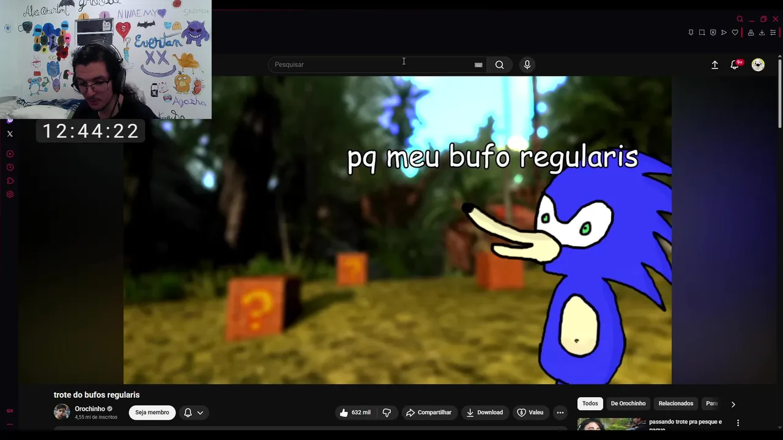Click the YouTube search magnifier button
Viewport: 783px width, 440px height.
[500, 65]
